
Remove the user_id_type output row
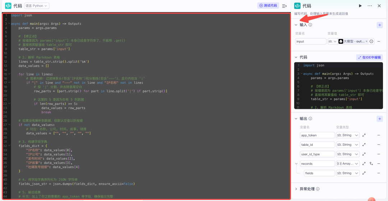(x=379, y=154)
